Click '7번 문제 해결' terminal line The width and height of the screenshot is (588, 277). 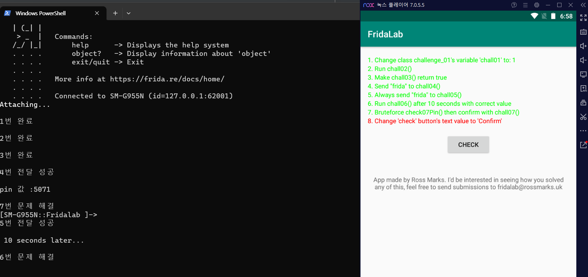tap(27, 206)
